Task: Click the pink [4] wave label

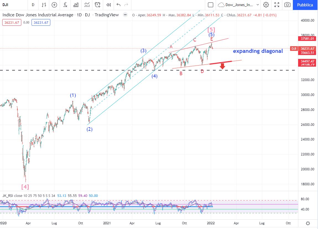Action: [x=25, y=187]
